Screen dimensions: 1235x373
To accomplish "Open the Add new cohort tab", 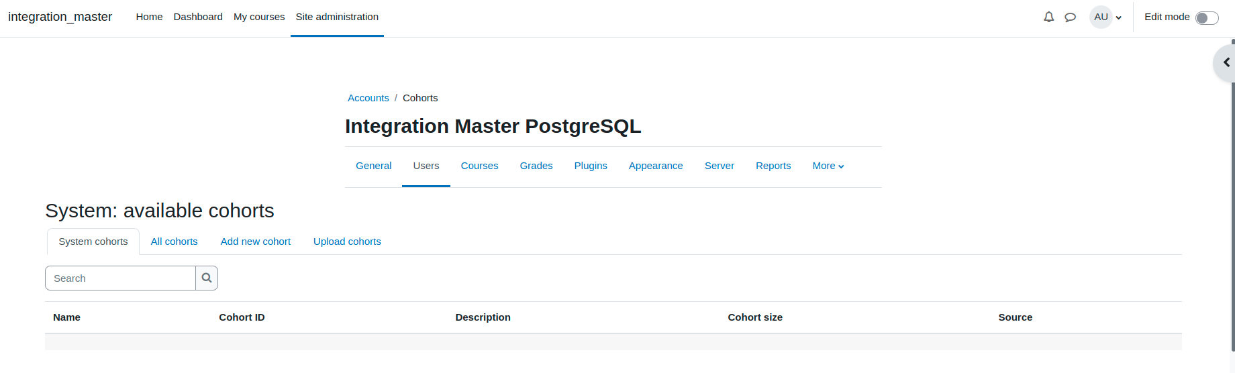I will point(256,242).
